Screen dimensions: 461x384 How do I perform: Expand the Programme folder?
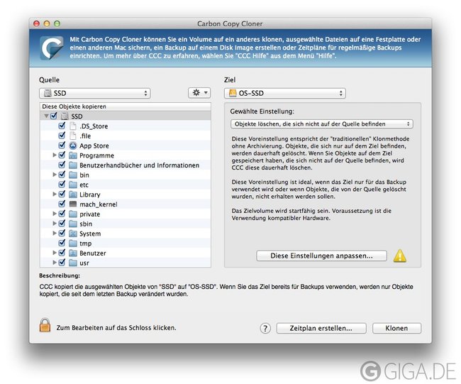tap(55, 155)
